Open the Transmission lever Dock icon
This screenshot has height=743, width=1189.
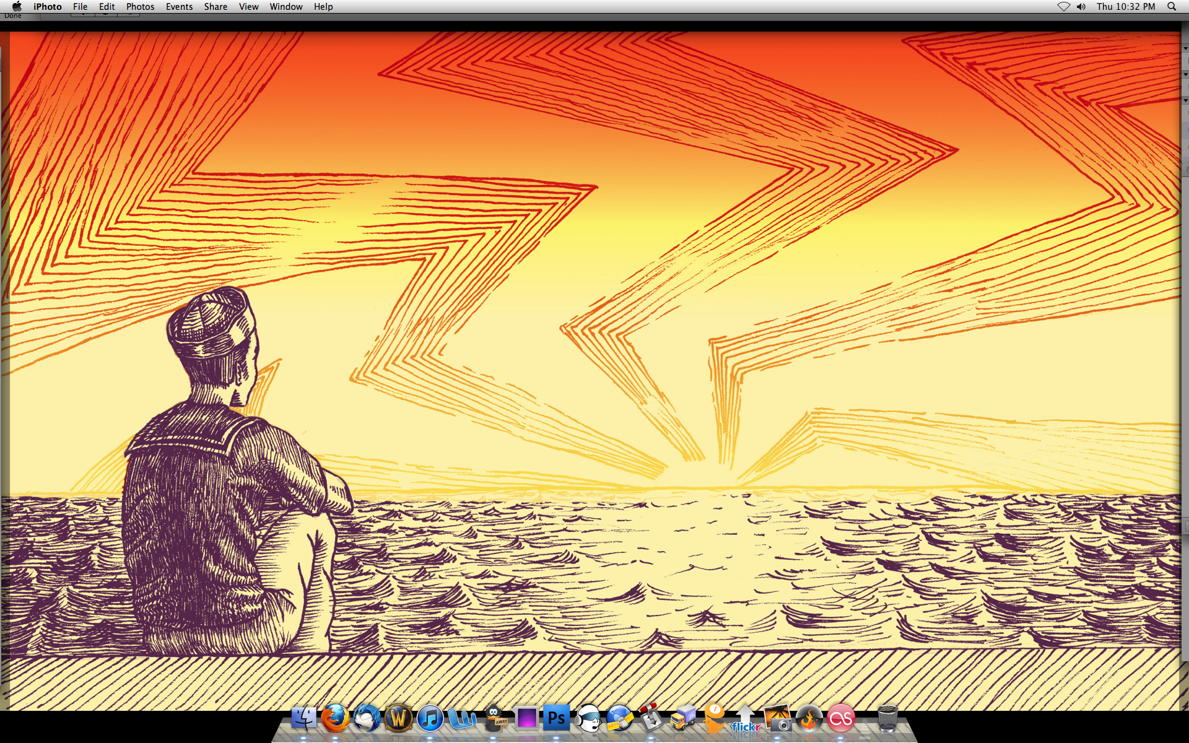[651, 718]
